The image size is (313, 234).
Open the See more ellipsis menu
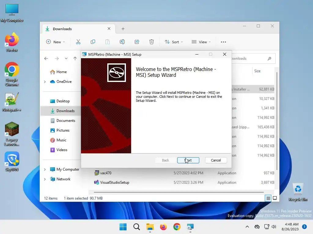(x=223, y=42)
